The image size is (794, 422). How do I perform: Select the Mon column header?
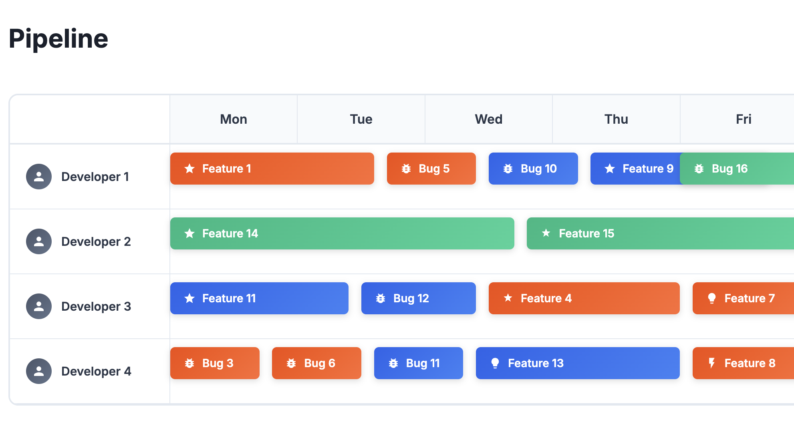(234, 119)
